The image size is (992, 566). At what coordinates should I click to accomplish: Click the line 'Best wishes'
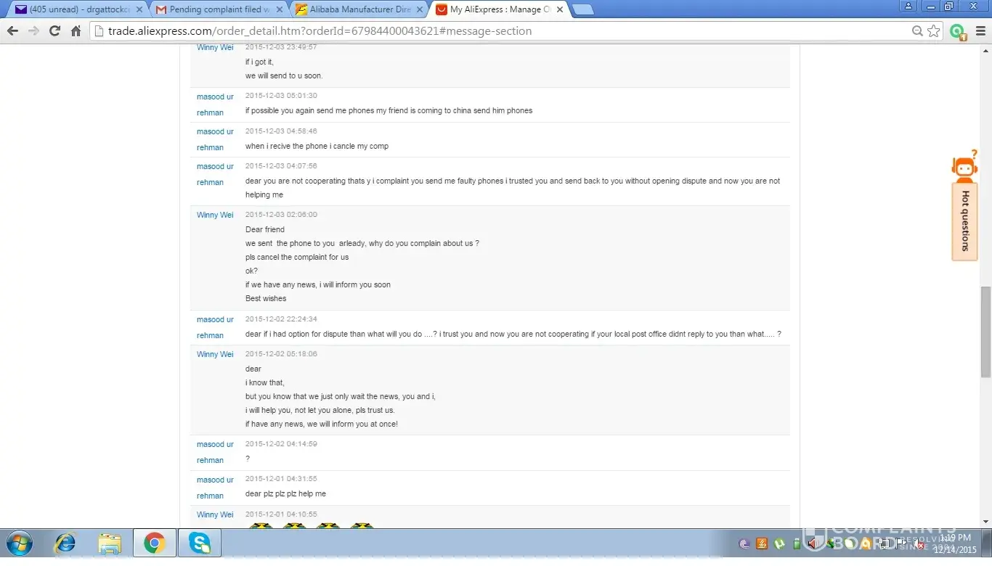[266, 298]
